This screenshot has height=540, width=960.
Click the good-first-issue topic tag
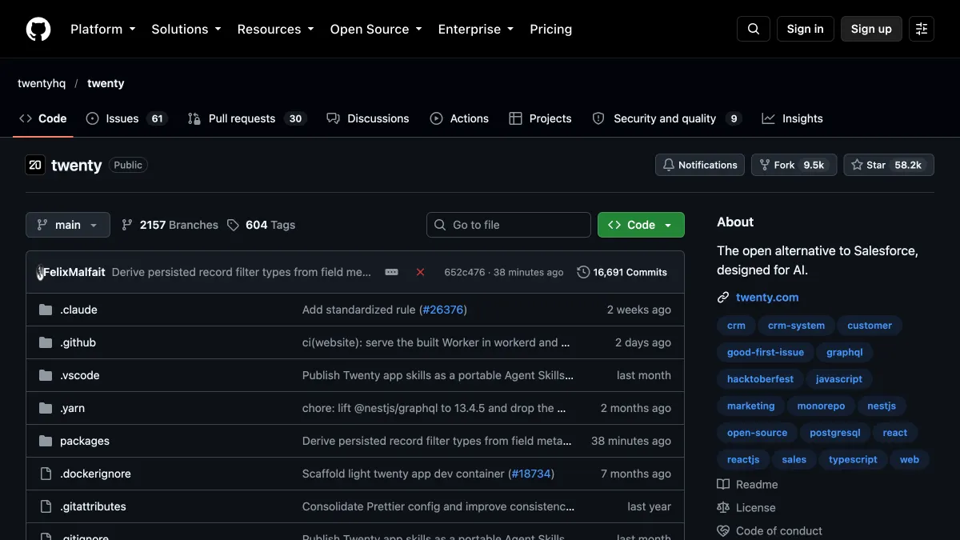[x=766, y=352]
